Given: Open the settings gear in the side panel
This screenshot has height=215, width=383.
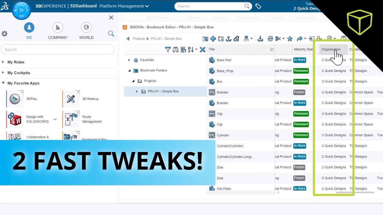Looking at the screenshot, I should pos(4,33).
